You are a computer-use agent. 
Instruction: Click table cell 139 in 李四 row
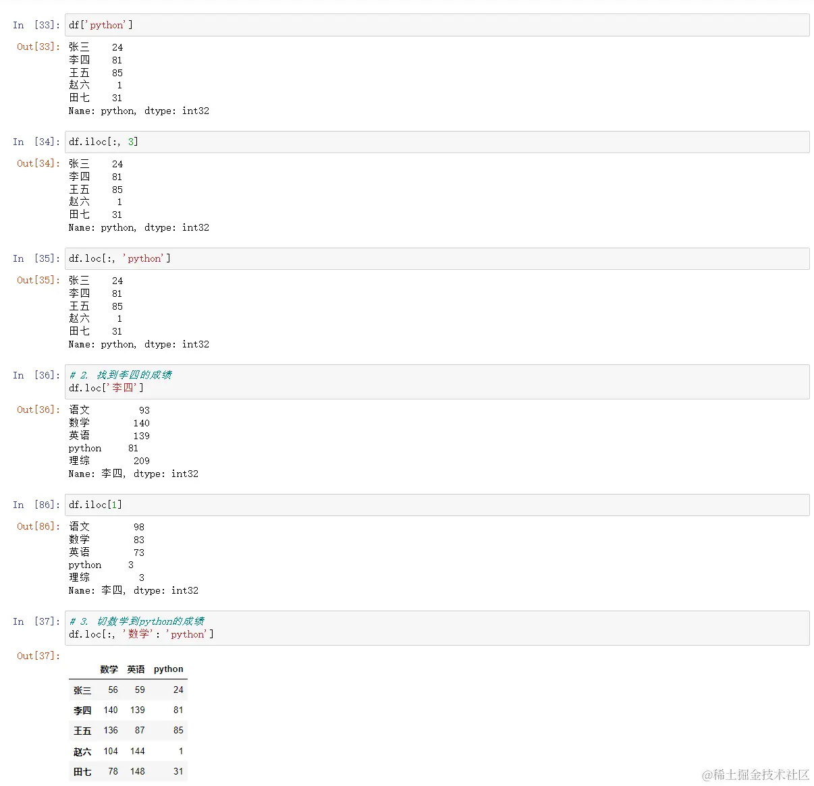[138, 710]
